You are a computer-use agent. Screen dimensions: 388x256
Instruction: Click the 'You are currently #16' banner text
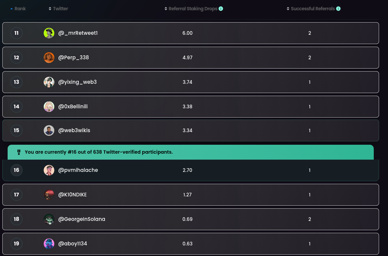tap(99, 152)
